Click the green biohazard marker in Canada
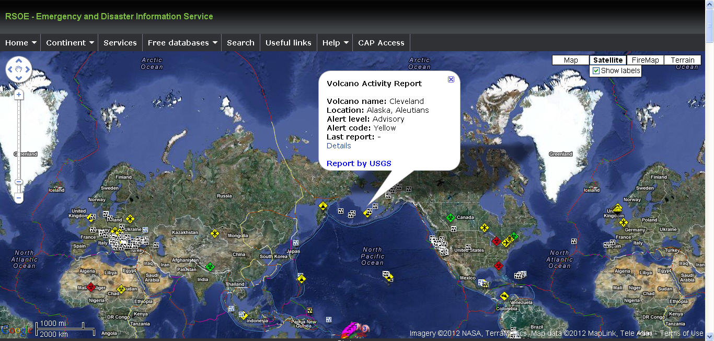Screen dimensions: 714x341 (450, 217)
